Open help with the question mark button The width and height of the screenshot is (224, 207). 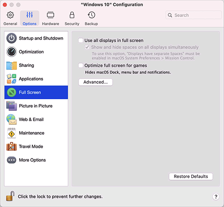[216, 197]
